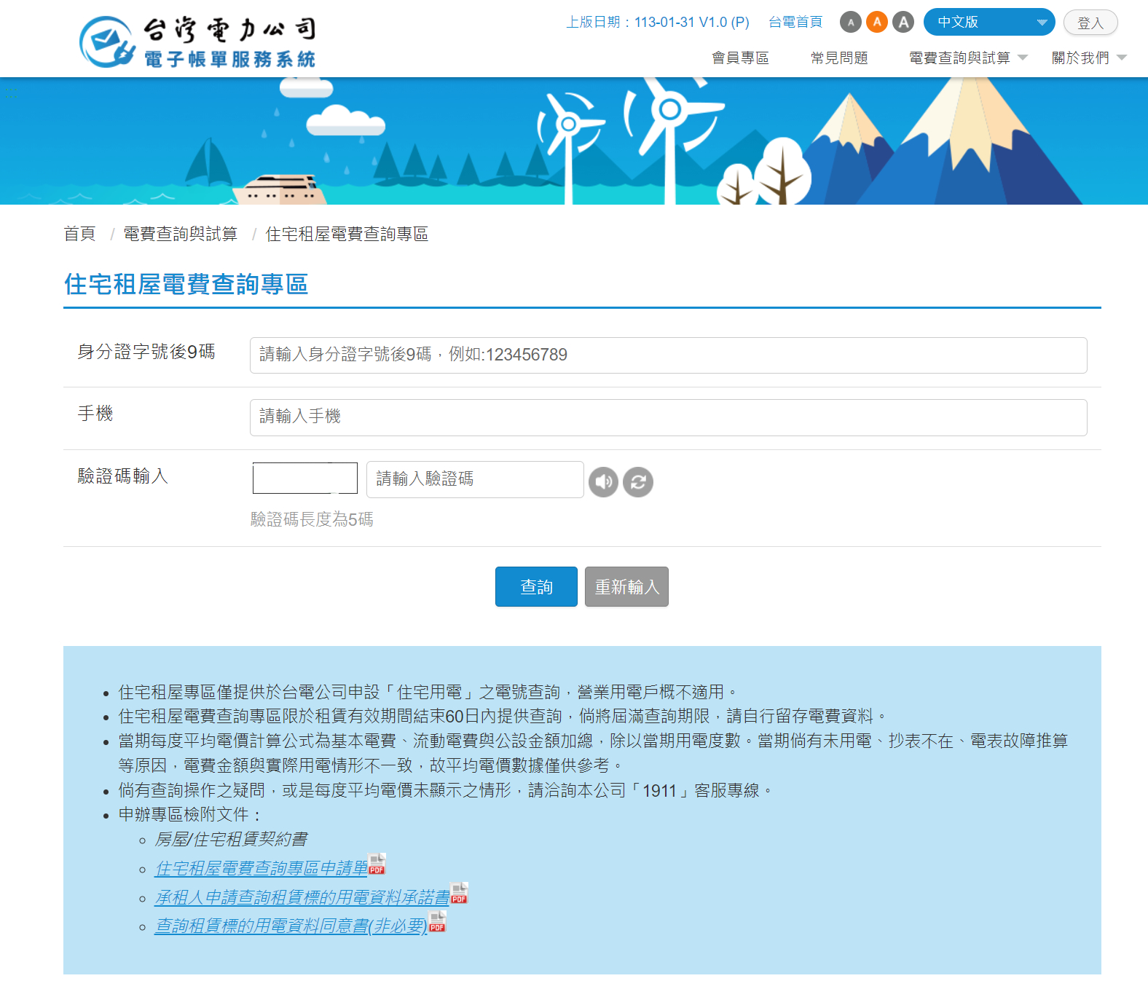Open 承租人申請查詢租賃標的用電資料承諾書 link
1148x989 pixels.
(302, 897)
